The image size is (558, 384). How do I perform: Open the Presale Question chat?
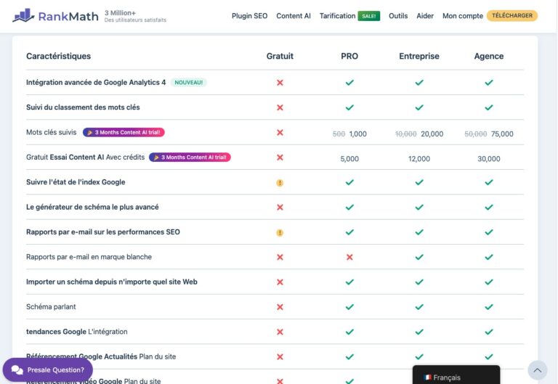[x=48, y=369]
